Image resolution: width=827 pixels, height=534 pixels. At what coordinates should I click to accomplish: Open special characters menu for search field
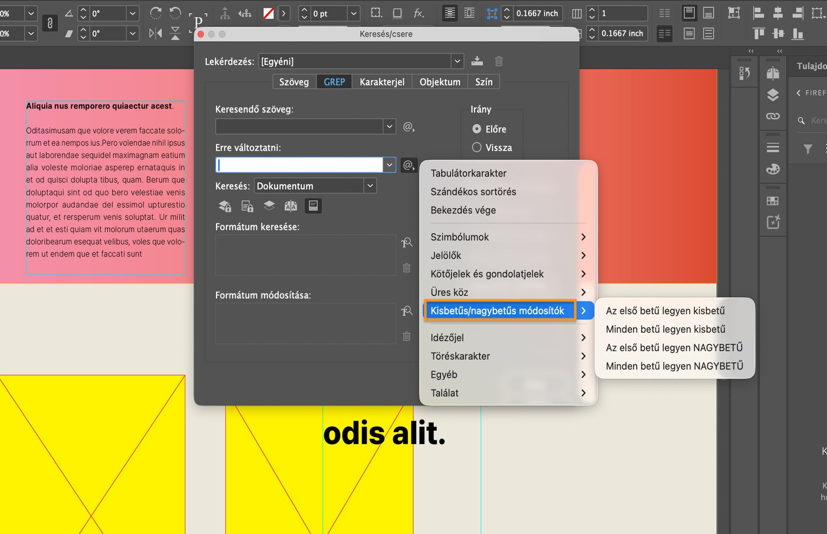[409, 127]
